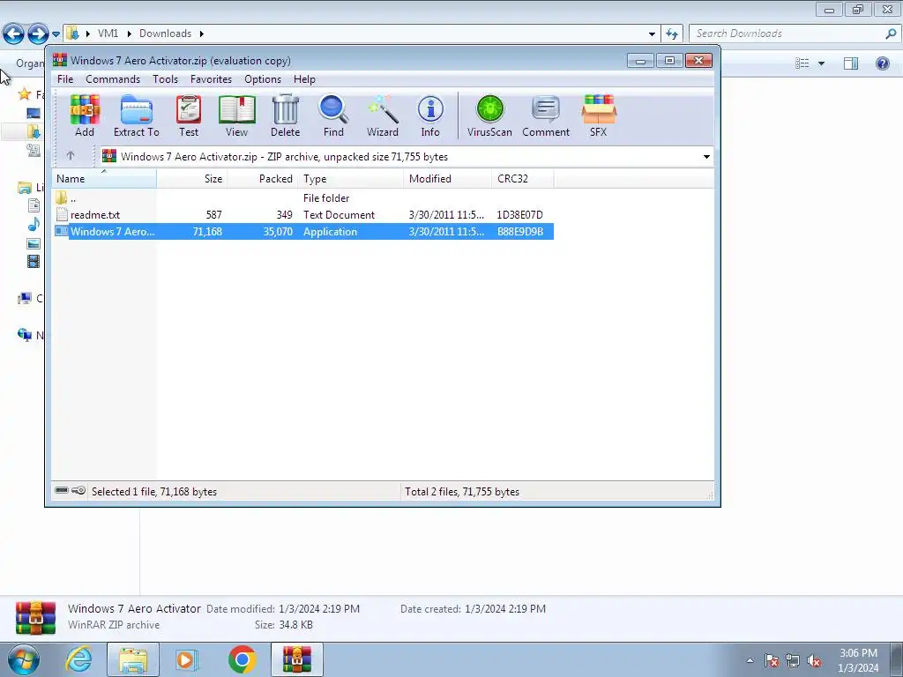Click the CRC32 value 1D38E07D
Viewport: 903px width, 677px height.
pos(520,215)
